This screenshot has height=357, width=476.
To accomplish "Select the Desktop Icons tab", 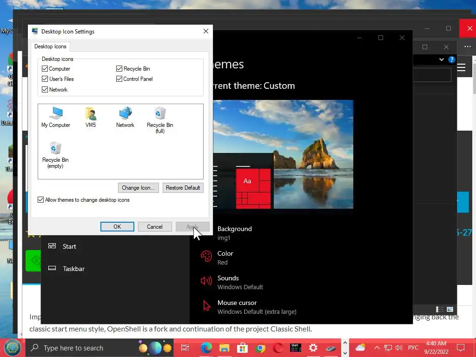I will pos(50,46).
